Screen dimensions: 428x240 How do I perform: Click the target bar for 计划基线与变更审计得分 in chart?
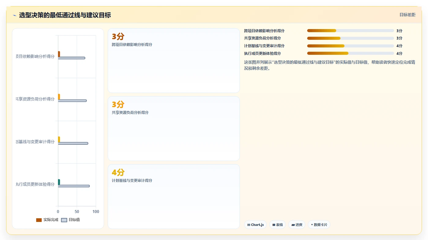point(73,143)
